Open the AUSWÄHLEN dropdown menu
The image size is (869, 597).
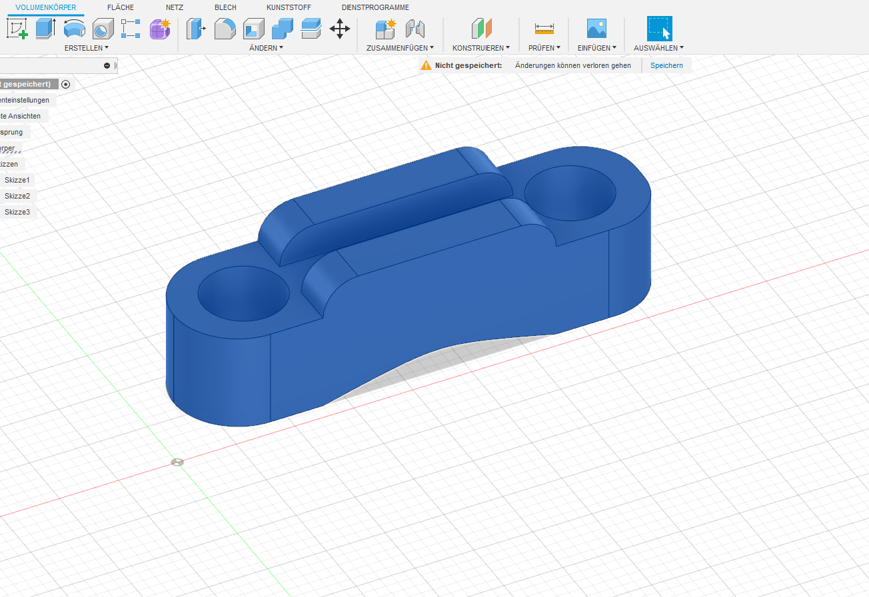pyautogui.click(x=659, y=48)
